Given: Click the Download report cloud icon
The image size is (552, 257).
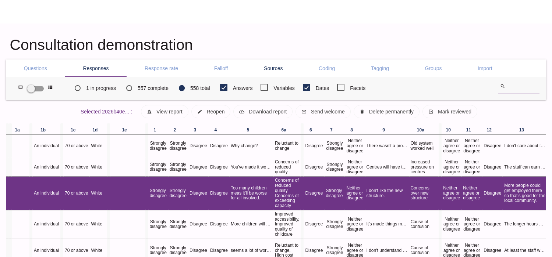Looking at the screenshot, I should 242,112.
